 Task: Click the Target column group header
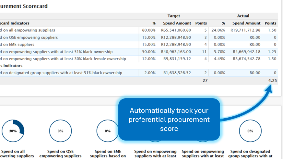(174, 16)
